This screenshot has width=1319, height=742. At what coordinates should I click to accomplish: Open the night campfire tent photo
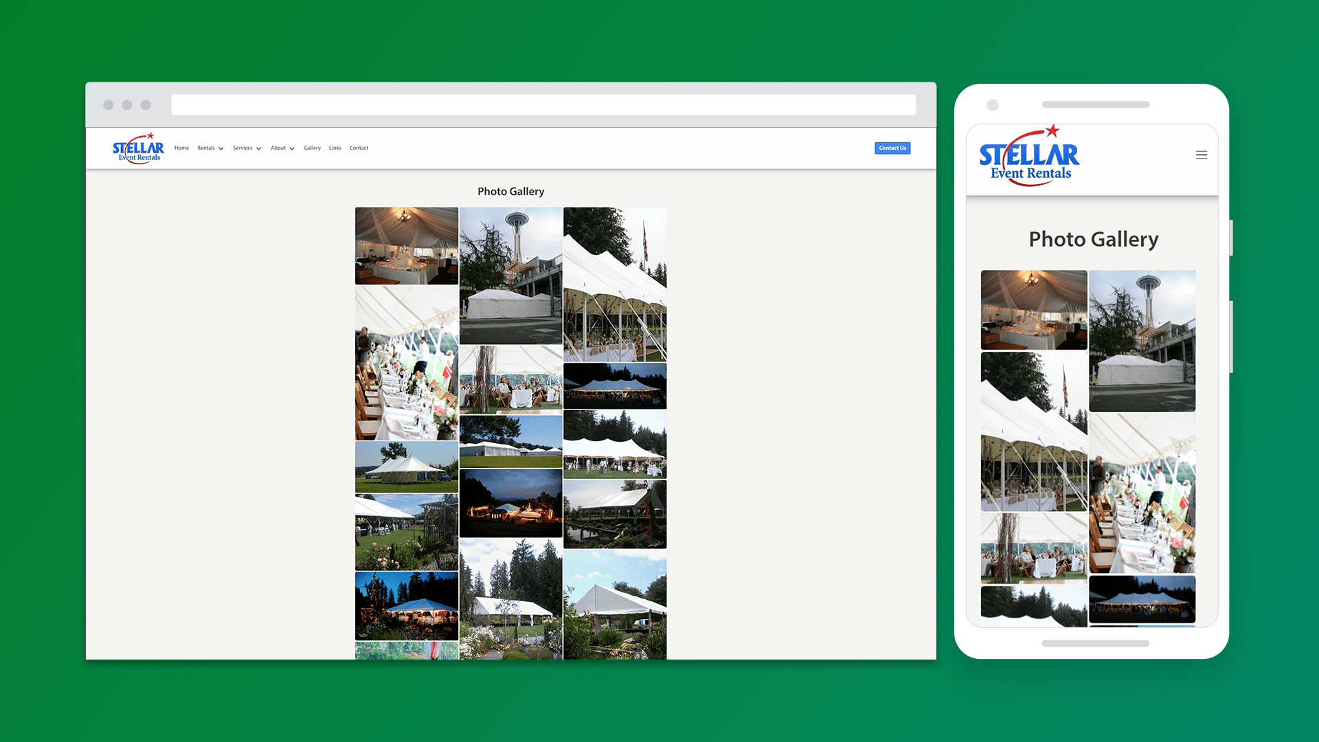coord(510,503)
